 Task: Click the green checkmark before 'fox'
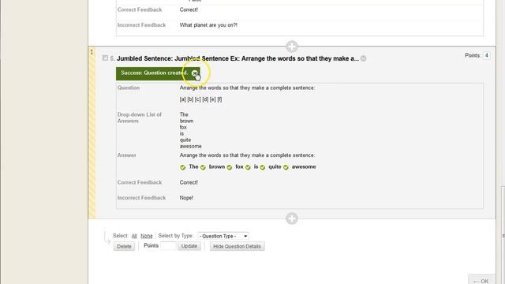click(x=230, y=167)
